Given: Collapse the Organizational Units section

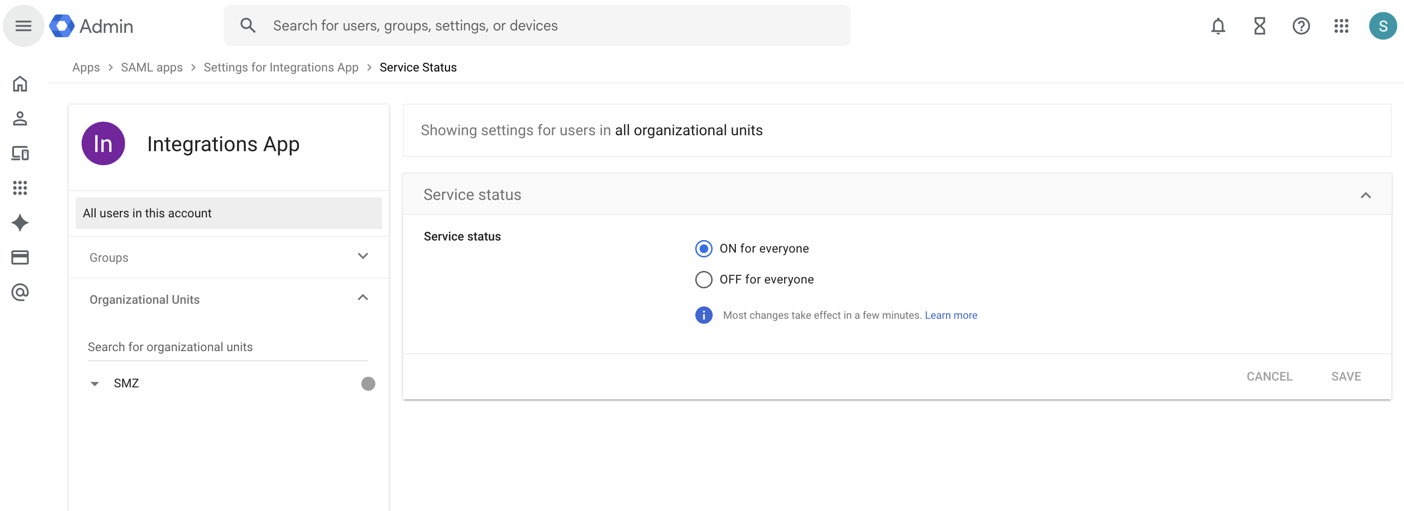Looking at the screenshot, I should (362, 298).
